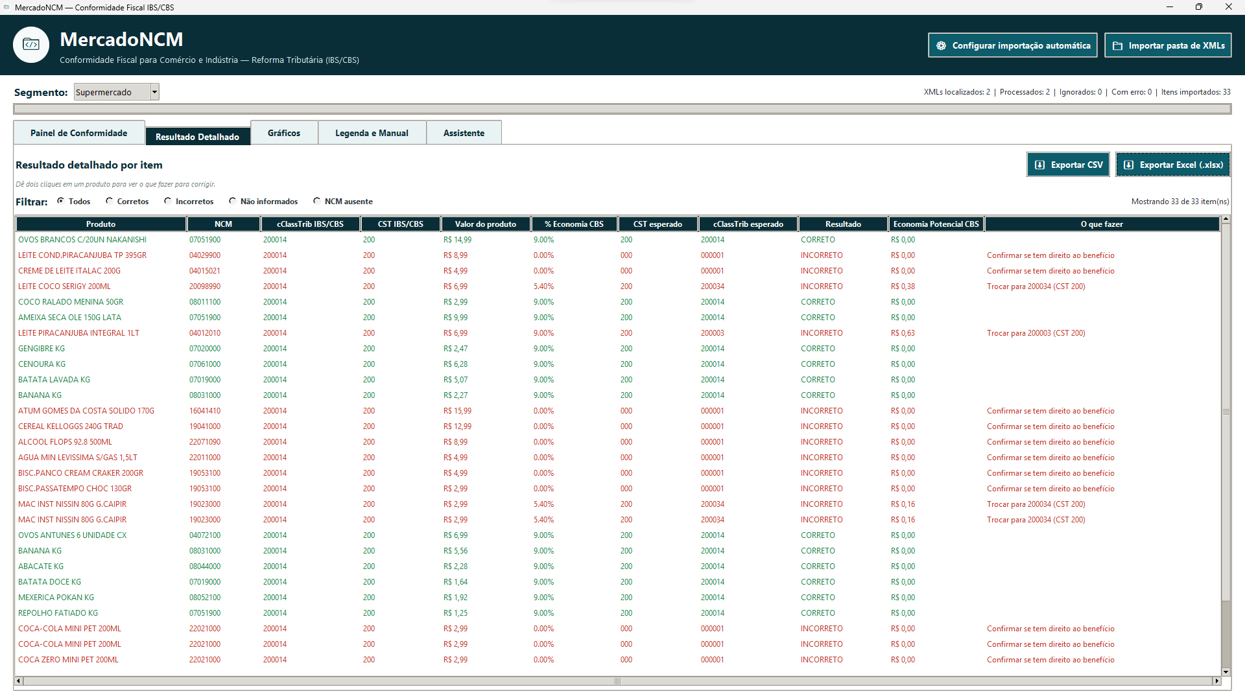The image size is (1245, 700).
Task: Click the cClassTrib IBS/CBS column header
Action: tap(310, 224)
